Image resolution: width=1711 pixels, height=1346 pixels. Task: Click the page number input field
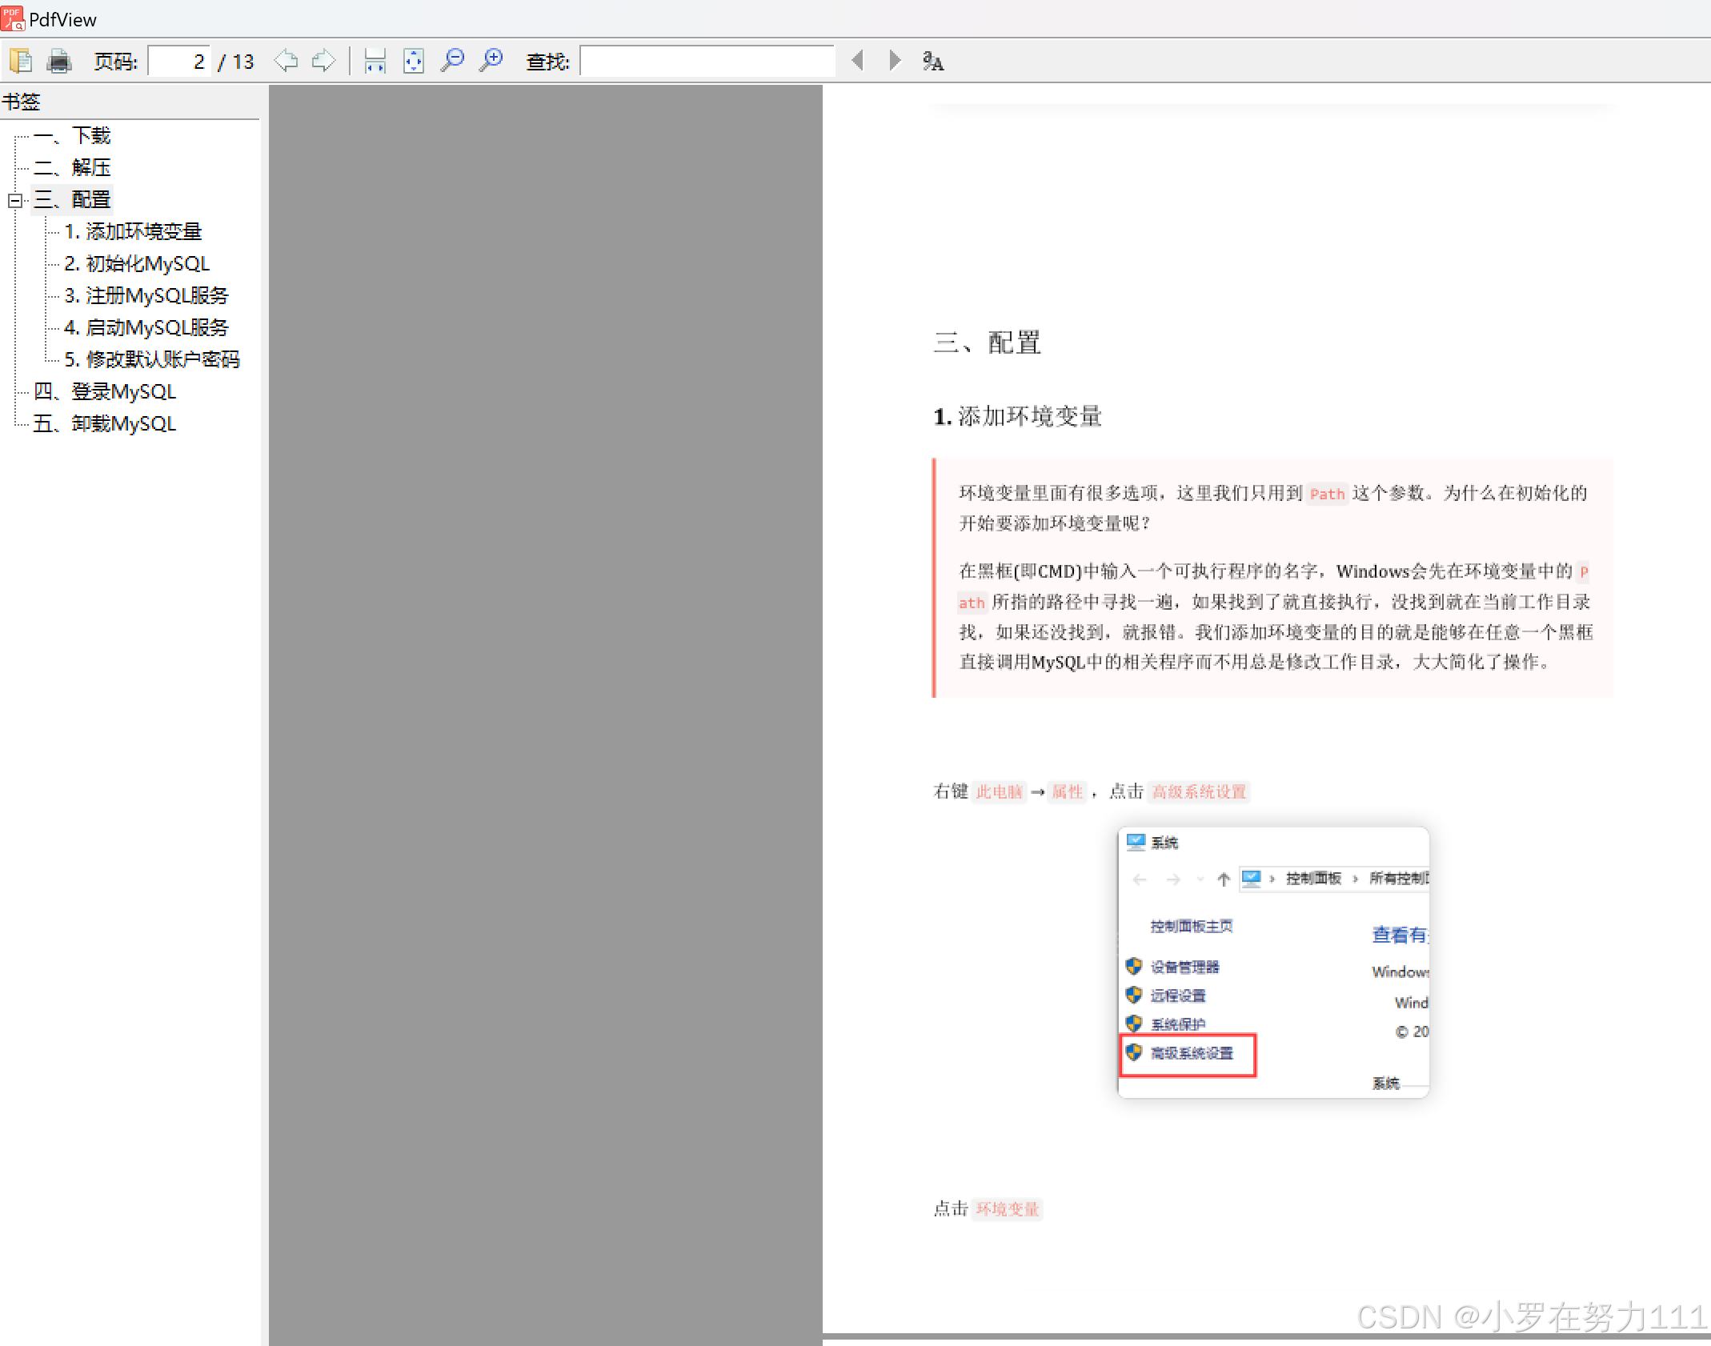[x=179, y=61]
